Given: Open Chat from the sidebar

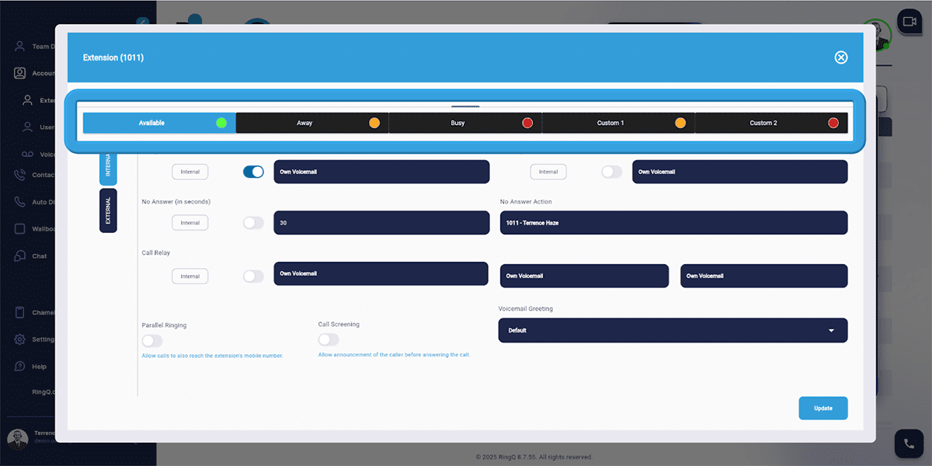Looking at the screenshot, I should [x=20, y=256].
